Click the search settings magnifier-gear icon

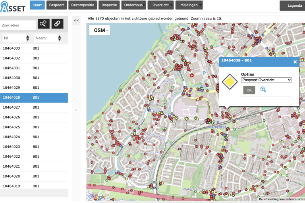44,24
